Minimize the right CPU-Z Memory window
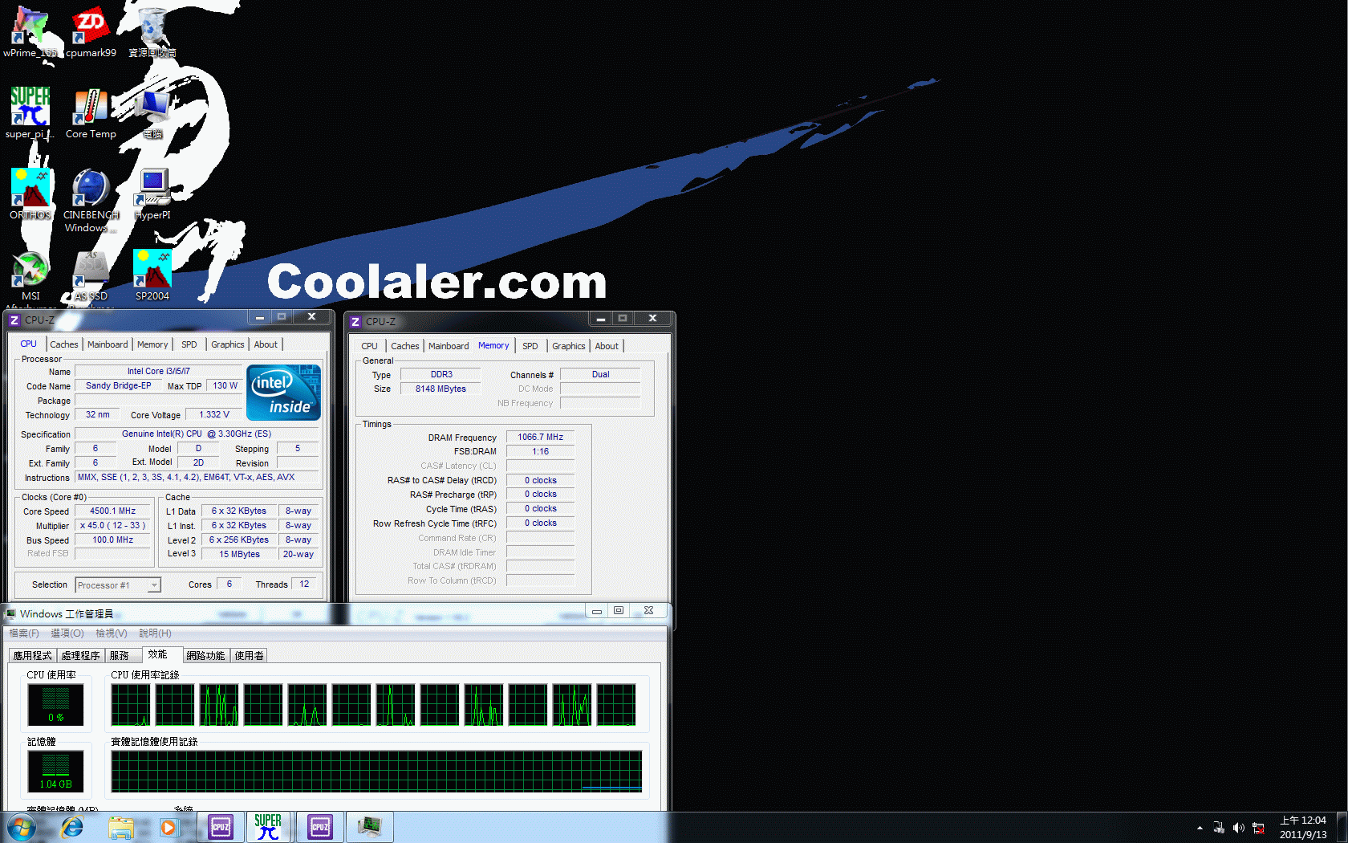This screenshot has width=1348, height=843. 600,319
